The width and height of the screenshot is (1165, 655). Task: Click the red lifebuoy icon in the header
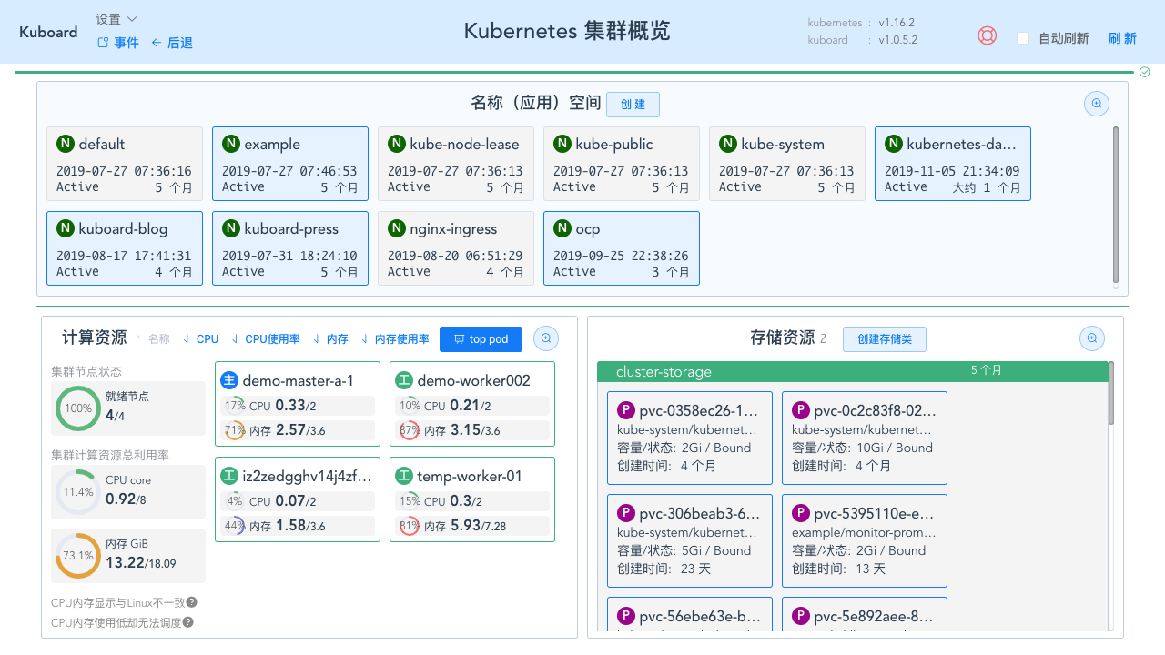click(x=987, y=35)
